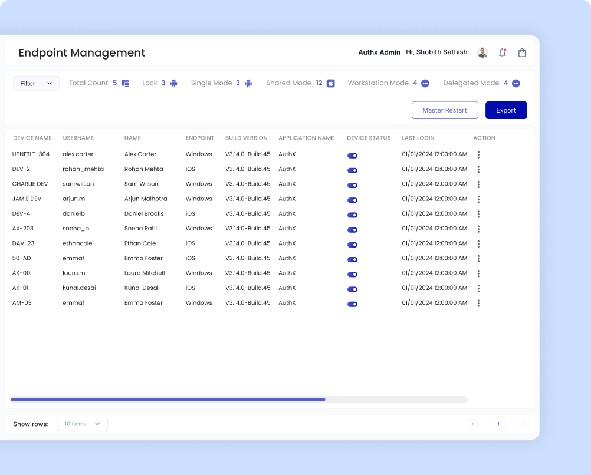591x475 pixels.
Task: Click the notification bell icon
Action: (502, 52)
